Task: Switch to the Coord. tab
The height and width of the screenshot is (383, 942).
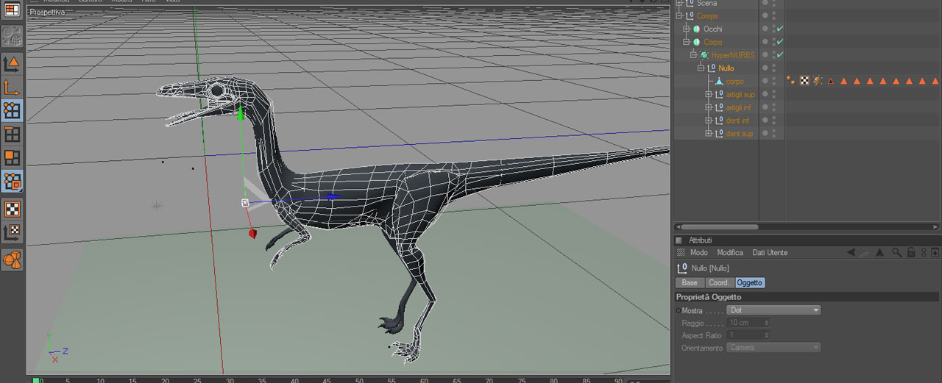Action: (x=719, y=282)
